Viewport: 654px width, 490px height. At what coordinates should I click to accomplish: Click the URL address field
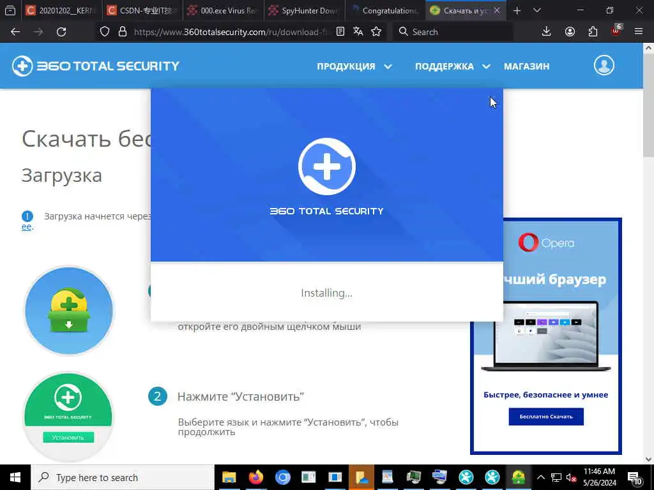point(230,32)
